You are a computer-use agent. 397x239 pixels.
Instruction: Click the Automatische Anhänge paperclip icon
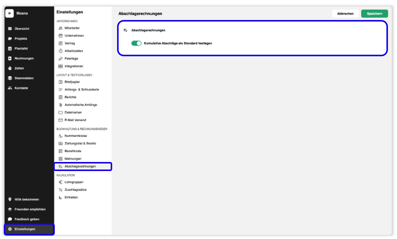[60, 105]
